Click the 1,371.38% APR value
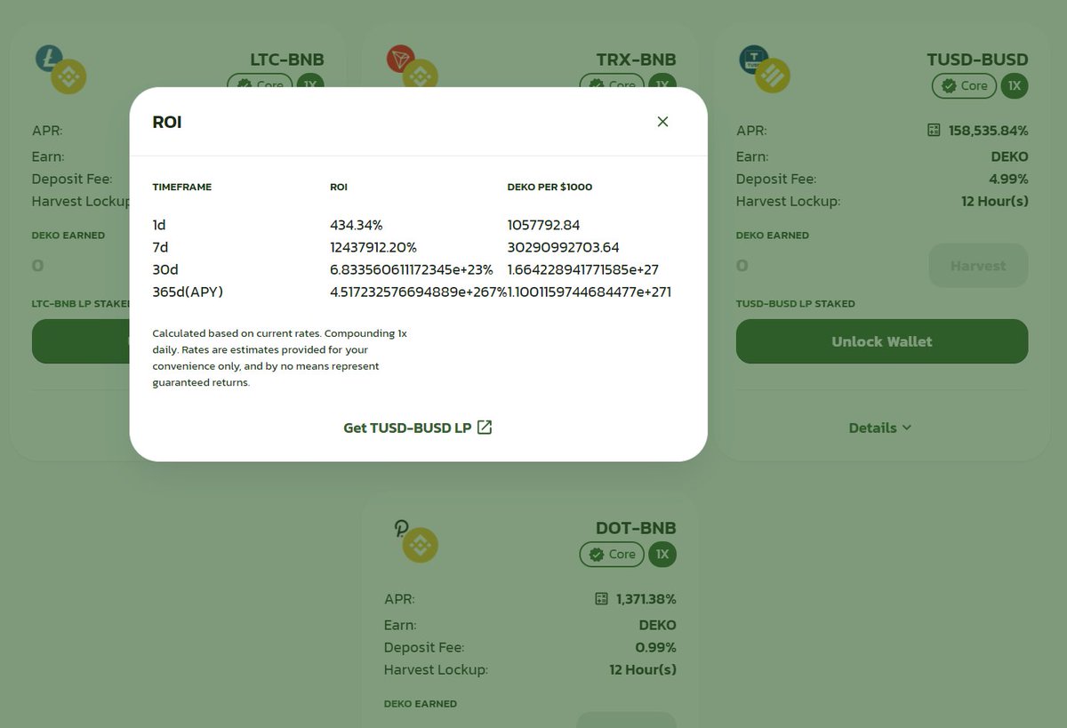The height and width of the screenshot is (728, 1067). click(x=646, y=599)
